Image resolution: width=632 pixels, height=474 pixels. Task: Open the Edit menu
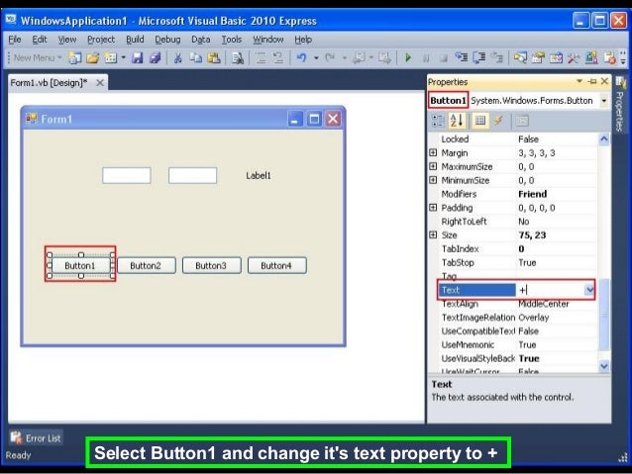point(40,40)
